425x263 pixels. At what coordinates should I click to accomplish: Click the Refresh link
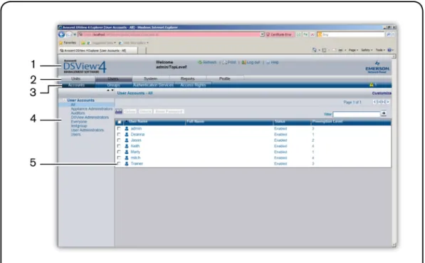tap(207, 62)
